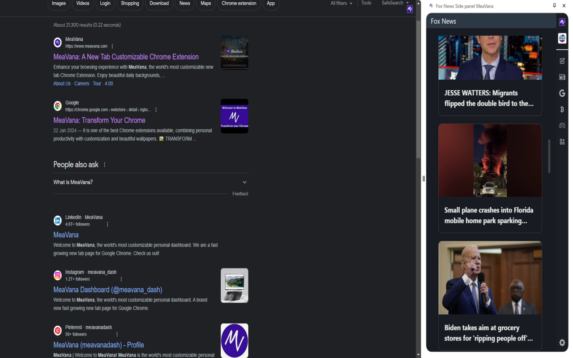This screenshot has height=358, width=573.
Task: Open more options for LinkedIn result
Action: tap(107, 224)
